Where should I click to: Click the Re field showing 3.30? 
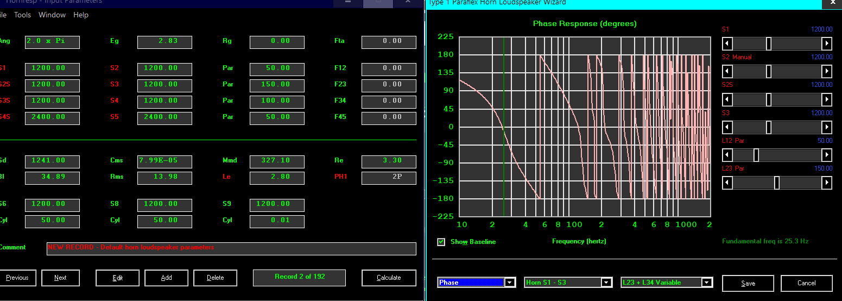point(389,161)
